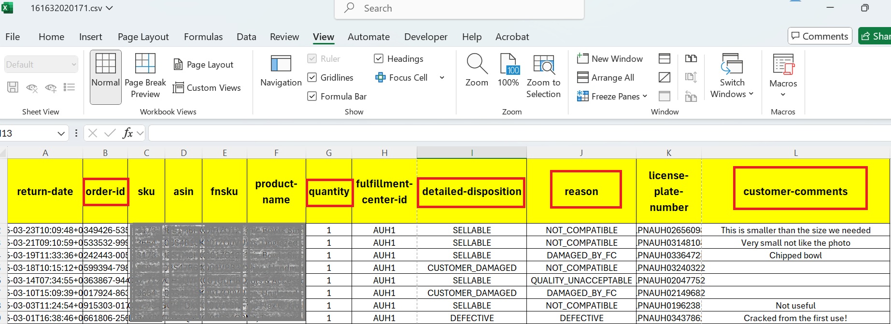Image resolution: width=891 pixels, height=324 pixels.
Task: Click in the Search box
Action: coord(459,8)
